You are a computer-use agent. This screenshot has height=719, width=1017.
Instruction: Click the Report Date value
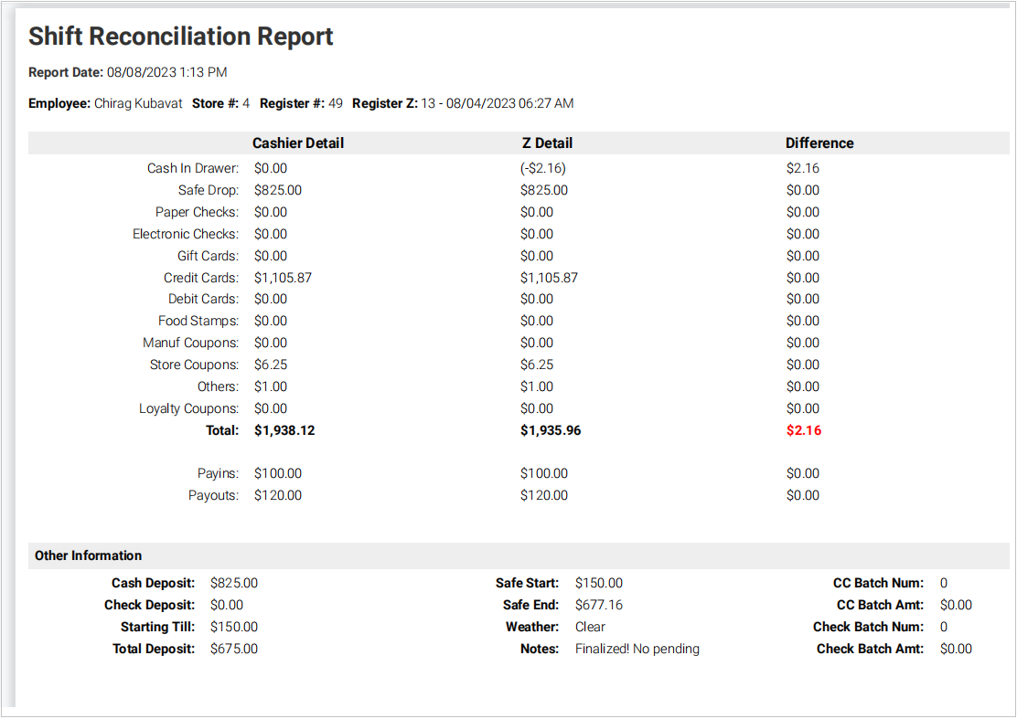pyautogui.click(x=166, y=72)
